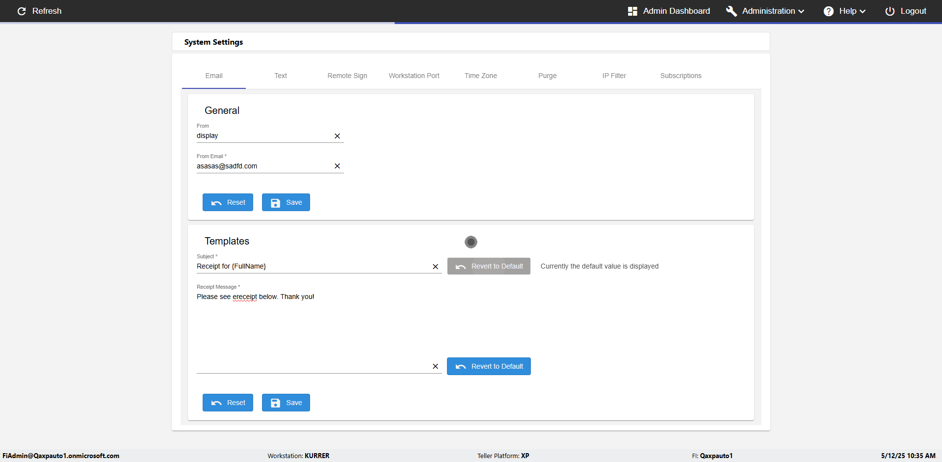Click Reset in the General section
Image resolution: width=942 pixels, height=462 pixels.
228,202
